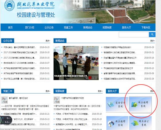Click the 2018-03-13 date in 新闻动态 list

149,68
